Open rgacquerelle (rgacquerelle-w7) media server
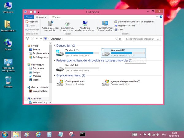This screenshot has height=138, width=184. 121,82
